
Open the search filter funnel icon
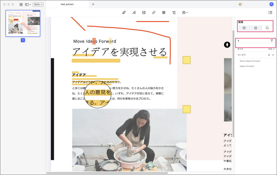click(x=272, y=41)
